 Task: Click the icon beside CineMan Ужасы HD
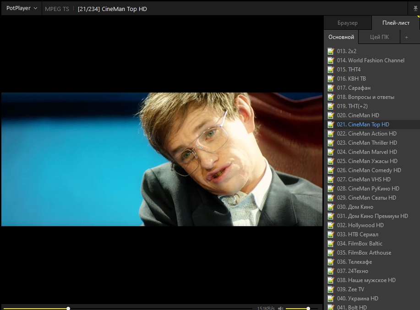(331, 161)
